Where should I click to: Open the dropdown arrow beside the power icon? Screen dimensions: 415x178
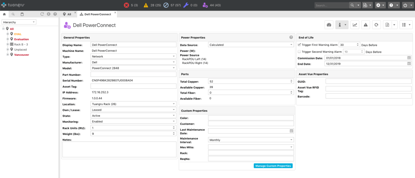[410, 5]
